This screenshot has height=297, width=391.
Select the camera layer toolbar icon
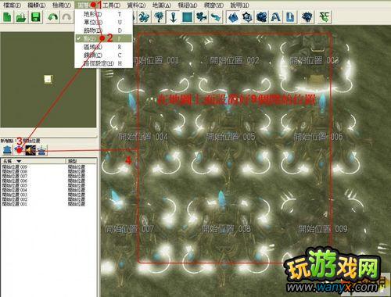tap(201, 17)
